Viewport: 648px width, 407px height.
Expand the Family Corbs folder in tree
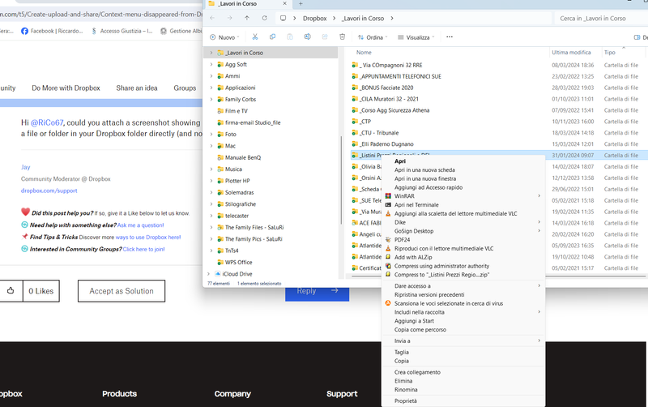coord(211,99)
